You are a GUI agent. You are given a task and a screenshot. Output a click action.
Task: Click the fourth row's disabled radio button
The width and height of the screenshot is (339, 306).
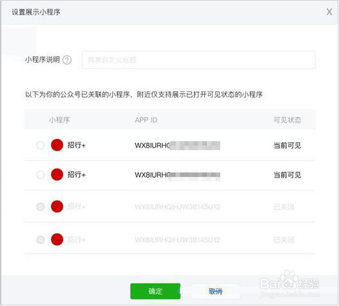(x=40, y=240)
